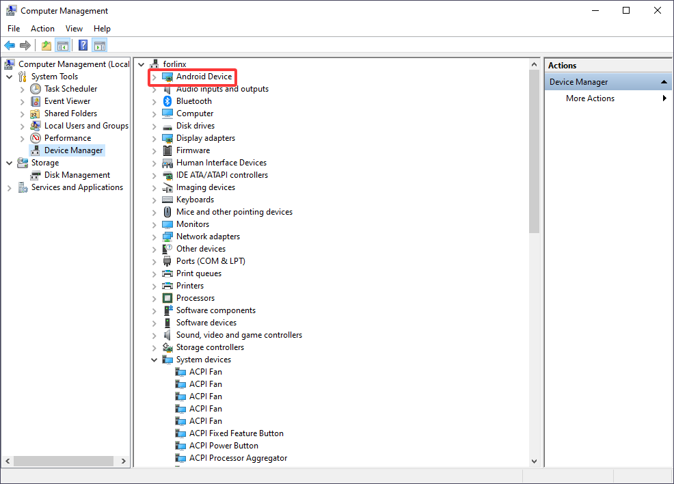Viewport: 674px width, 484px height.
Task: Click the blue Help toolbar icon
Action: (x=83, y=45)
